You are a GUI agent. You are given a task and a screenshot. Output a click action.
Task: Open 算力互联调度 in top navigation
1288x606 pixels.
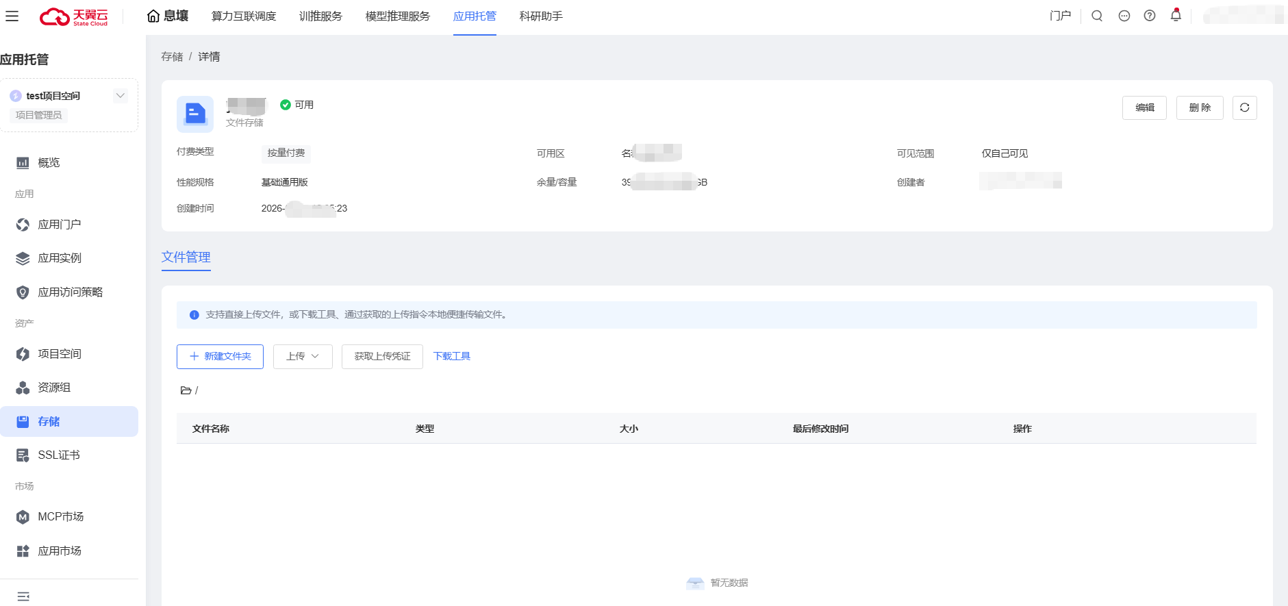click(x=244, y=16)
